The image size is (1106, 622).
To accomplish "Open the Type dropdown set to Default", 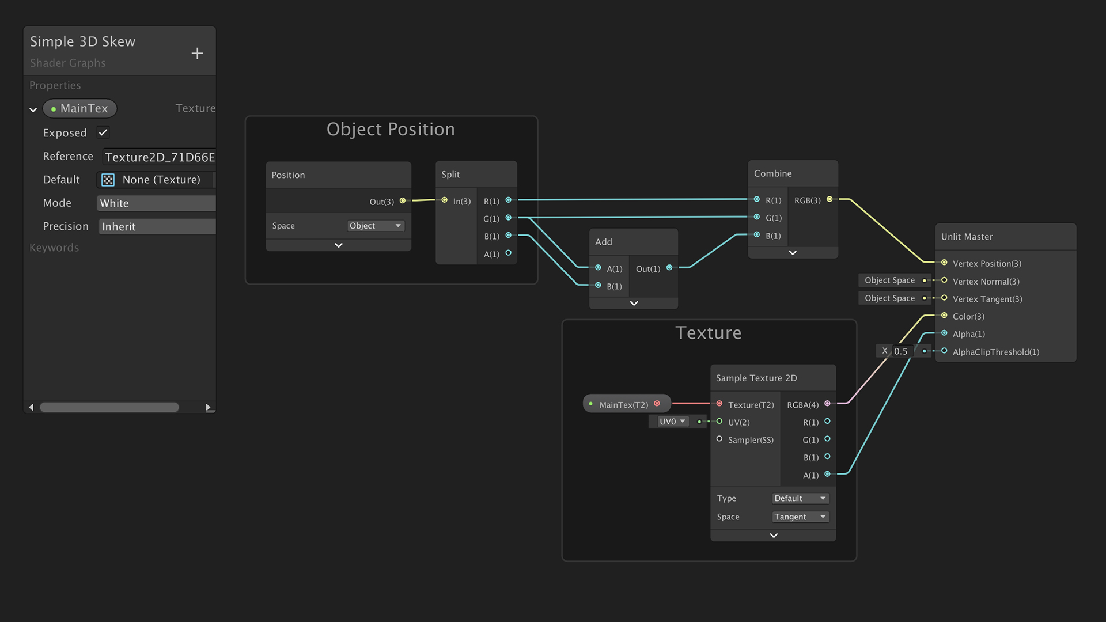I will [x=800, y=498].
